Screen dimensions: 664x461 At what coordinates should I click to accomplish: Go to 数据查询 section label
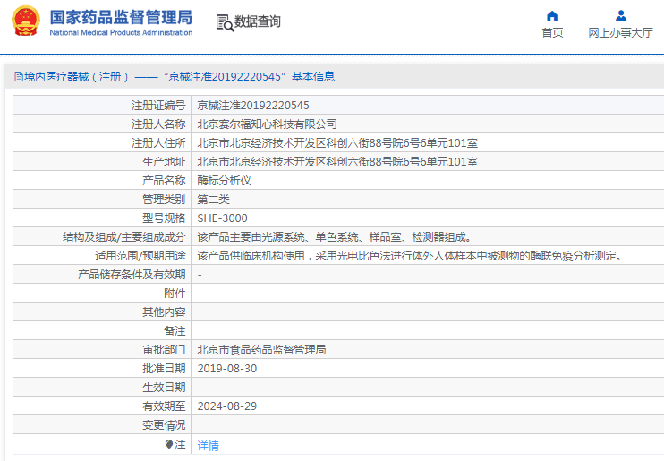click(x=258, y=22)
